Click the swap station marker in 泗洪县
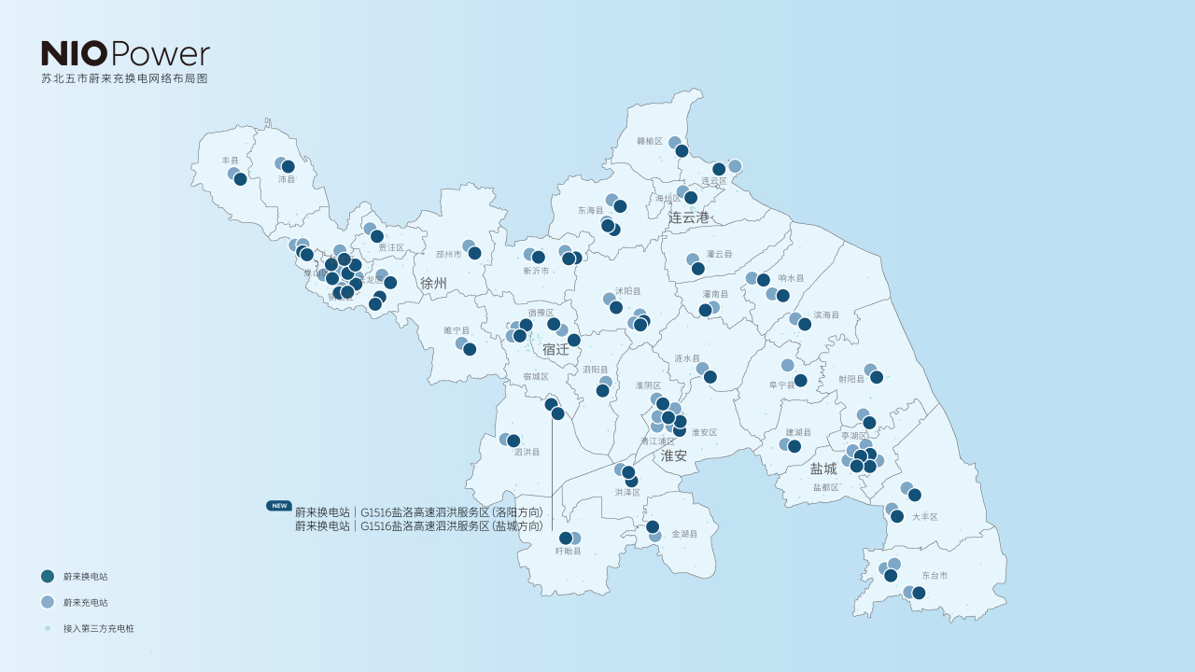This screenshot has width=1195, height=672. (x=513, y=441)
